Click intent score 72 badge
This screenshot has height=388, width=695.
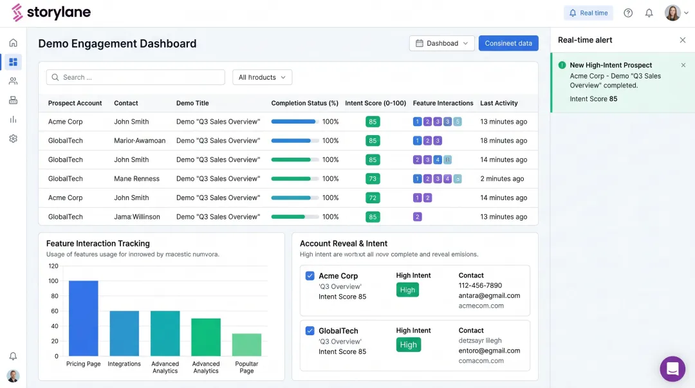pyautogui.click(x=373, y=198)
